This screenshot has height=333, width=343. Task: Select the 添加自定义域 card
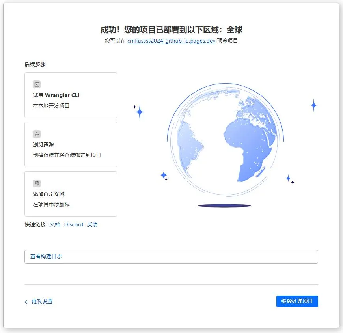point(71,194)
